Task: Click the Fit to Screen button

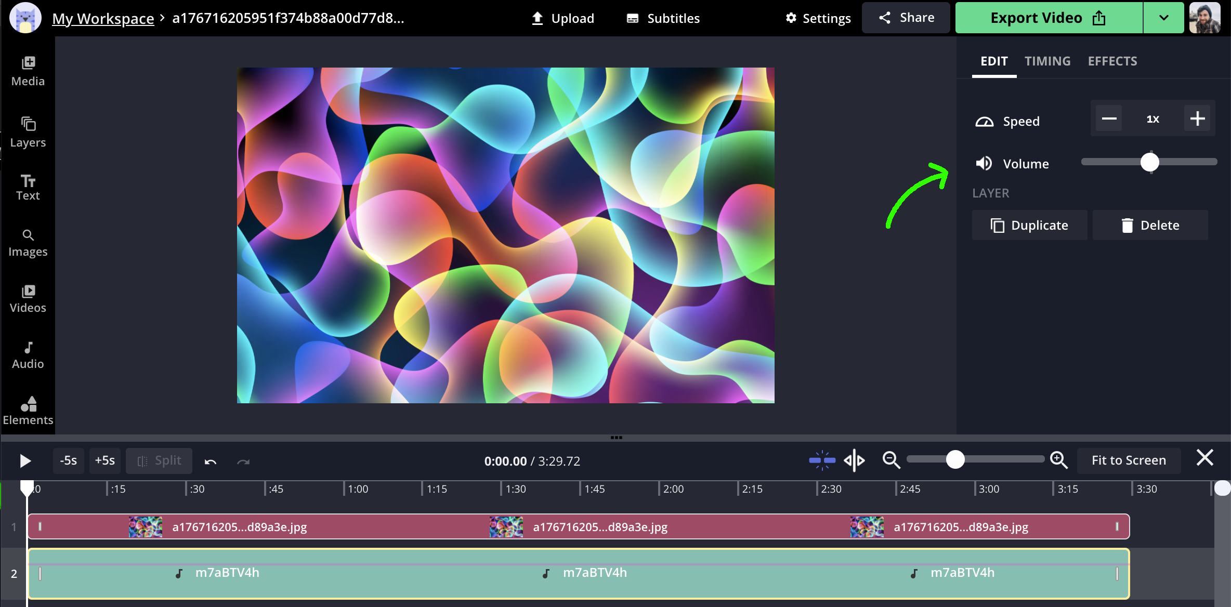Action: coord(1129,460)
